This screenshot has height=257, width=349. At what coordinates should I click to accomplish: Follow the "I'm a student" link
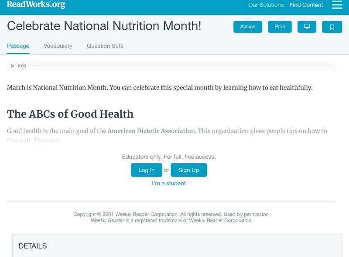click(x=169, y=184)
